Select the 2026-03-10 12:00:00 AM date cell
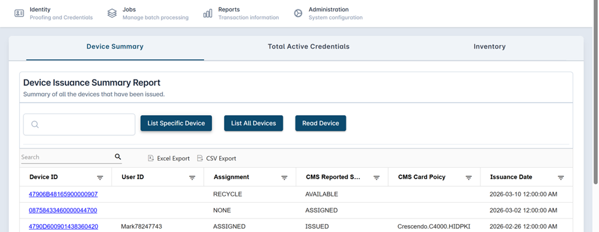 523,194
